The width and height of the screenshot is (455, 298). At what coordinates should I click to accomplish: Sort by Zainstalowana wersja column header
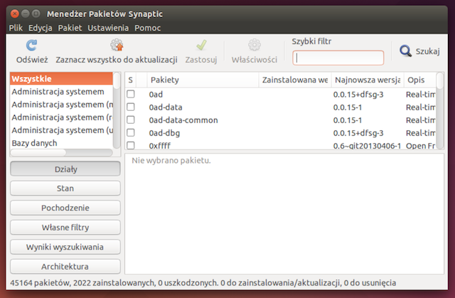click(295, 80)
